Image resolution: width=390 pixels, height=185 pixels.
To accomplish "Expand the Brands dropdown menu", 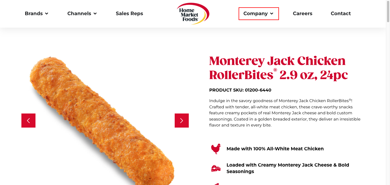I will coord(37,14).
